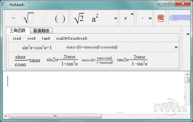Click the red square toolbar icon
Image resolution: width=193 pixels, height=122 pixels.
161,18
